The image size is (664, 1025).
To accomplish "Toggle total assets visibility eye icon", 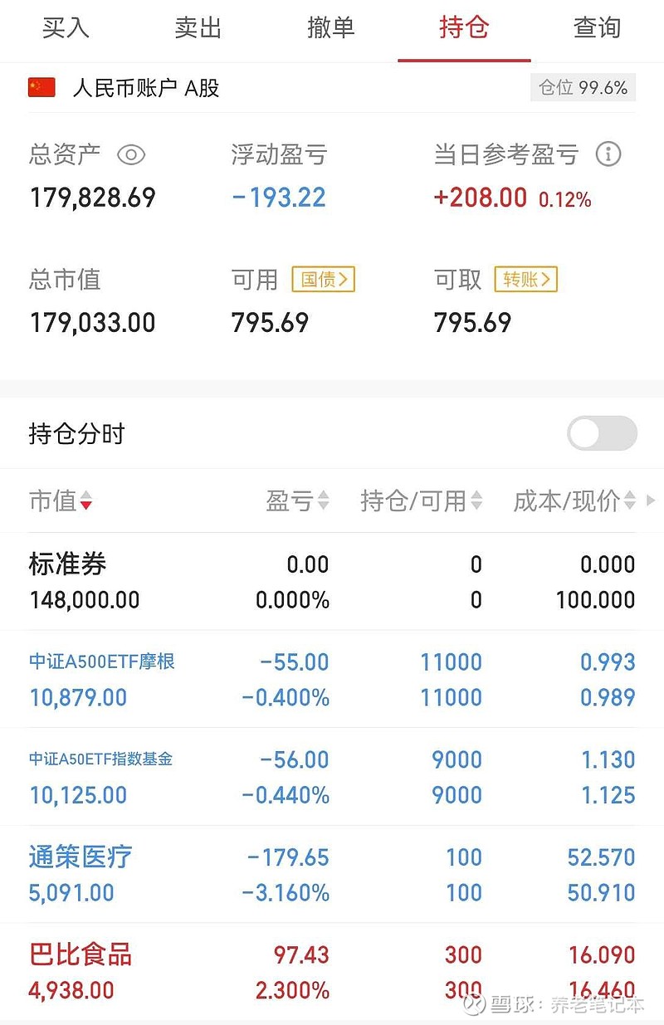I will [131, 154].
